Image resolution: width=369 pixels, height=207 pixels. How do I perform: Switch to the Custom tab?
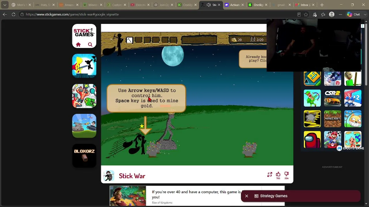(116, 5)
